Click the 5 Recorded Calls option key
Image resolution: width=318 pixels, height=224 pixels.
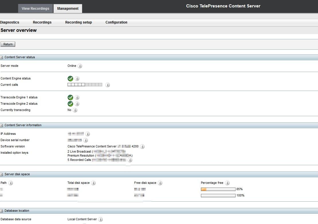pos(97,160)
